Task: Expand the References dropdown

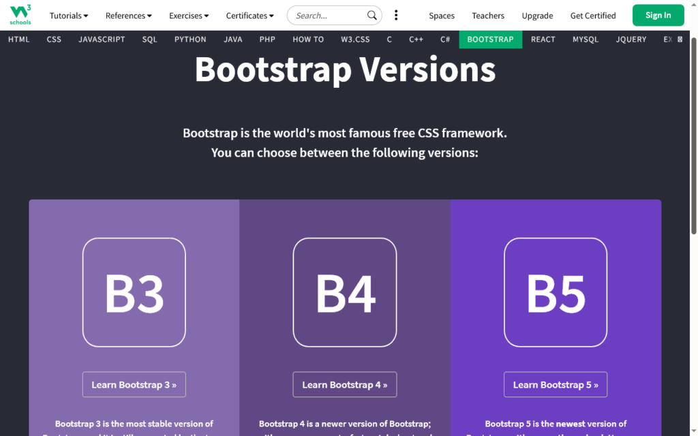Action: (129, 15)
